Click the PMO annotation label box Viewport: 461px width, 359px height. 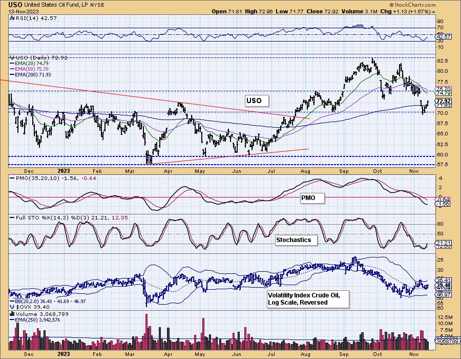coord(312,198)
